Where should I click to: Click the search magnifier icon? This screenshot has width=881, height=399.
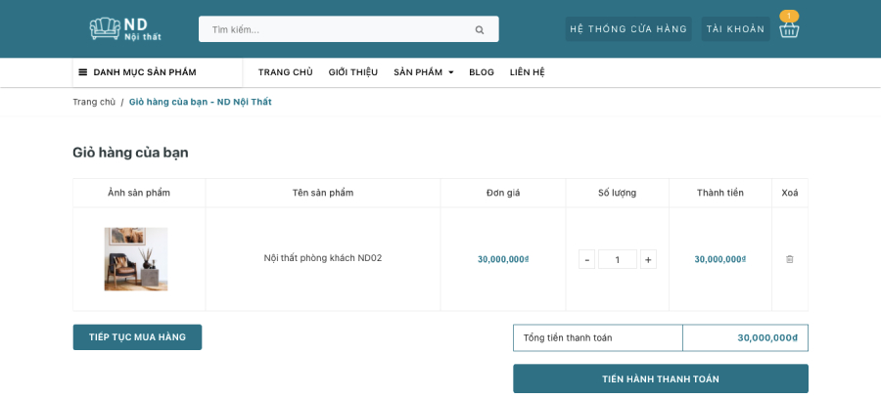point(480,29)
